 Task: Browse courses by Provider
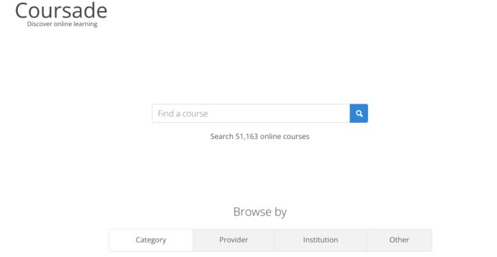233,240
